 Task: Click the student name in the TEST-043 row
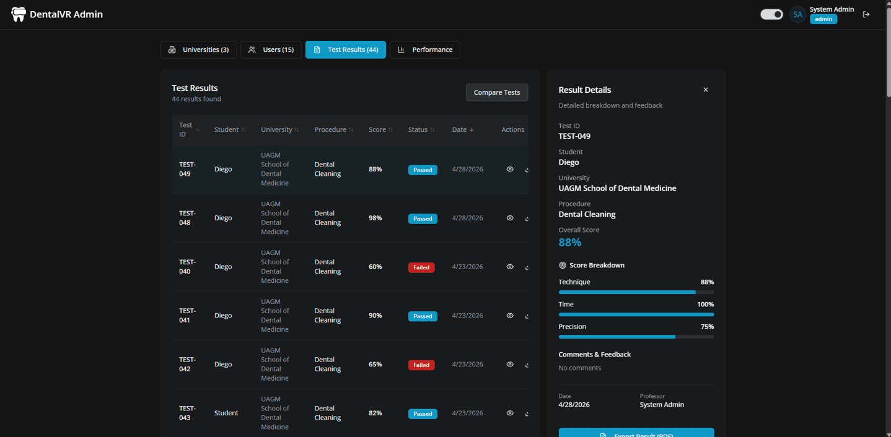[226, 413]
